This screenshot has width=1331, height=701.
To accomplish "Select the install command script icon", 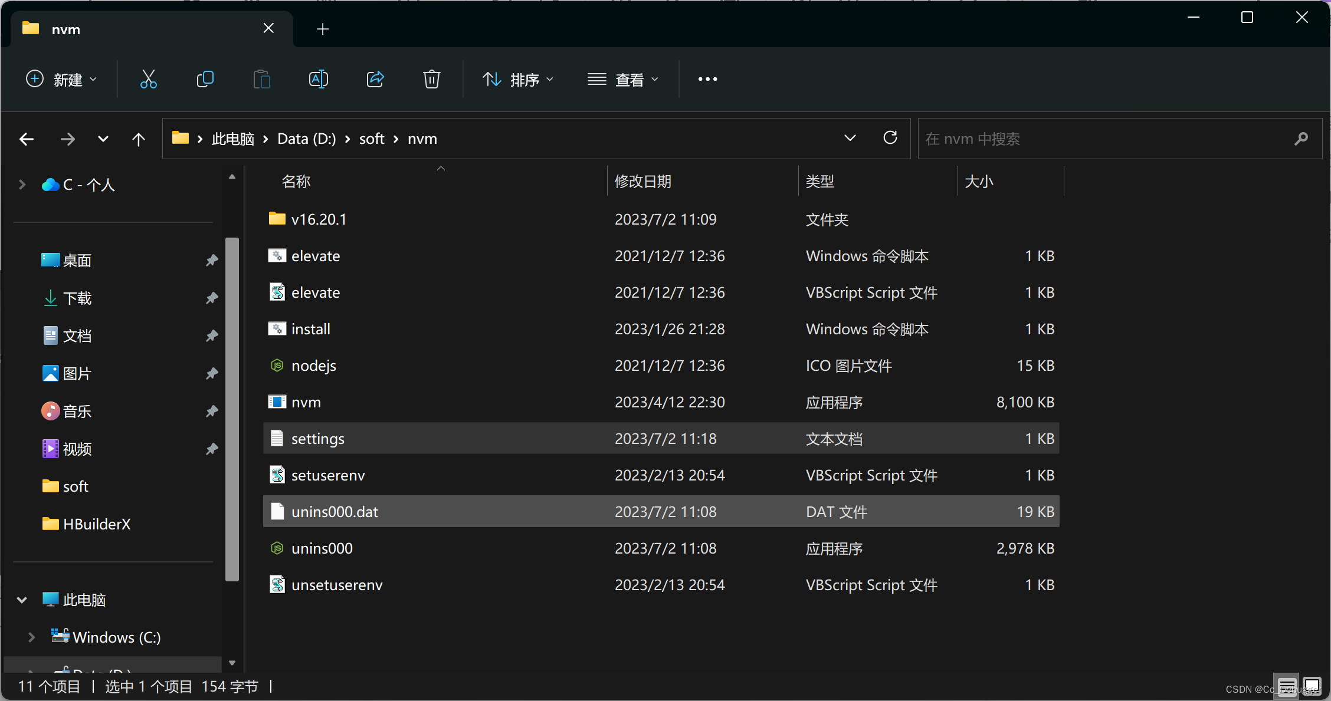I will 277,328.
